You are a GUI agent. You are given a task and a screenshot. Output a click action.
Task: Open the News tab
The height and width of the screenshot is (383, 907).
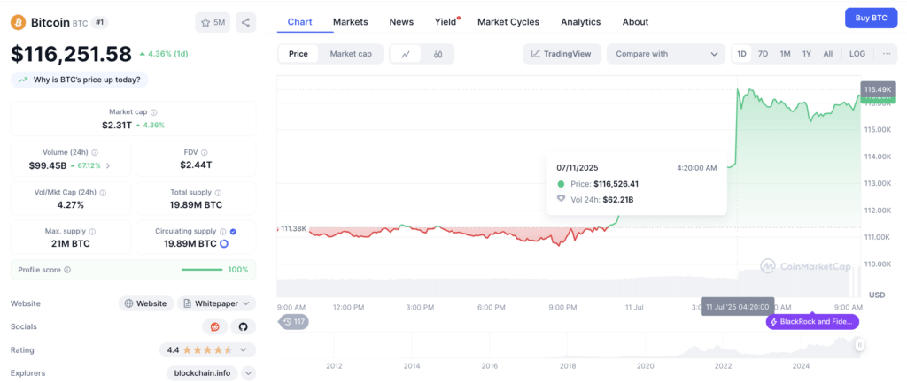pyautogui.click(x=401, y=22)
